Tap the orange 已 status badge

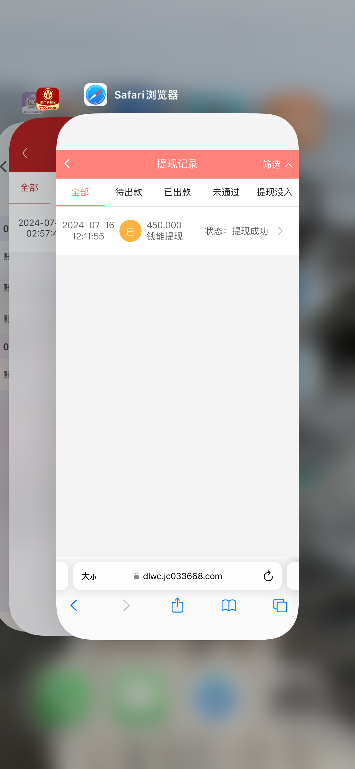coord(130,231)
